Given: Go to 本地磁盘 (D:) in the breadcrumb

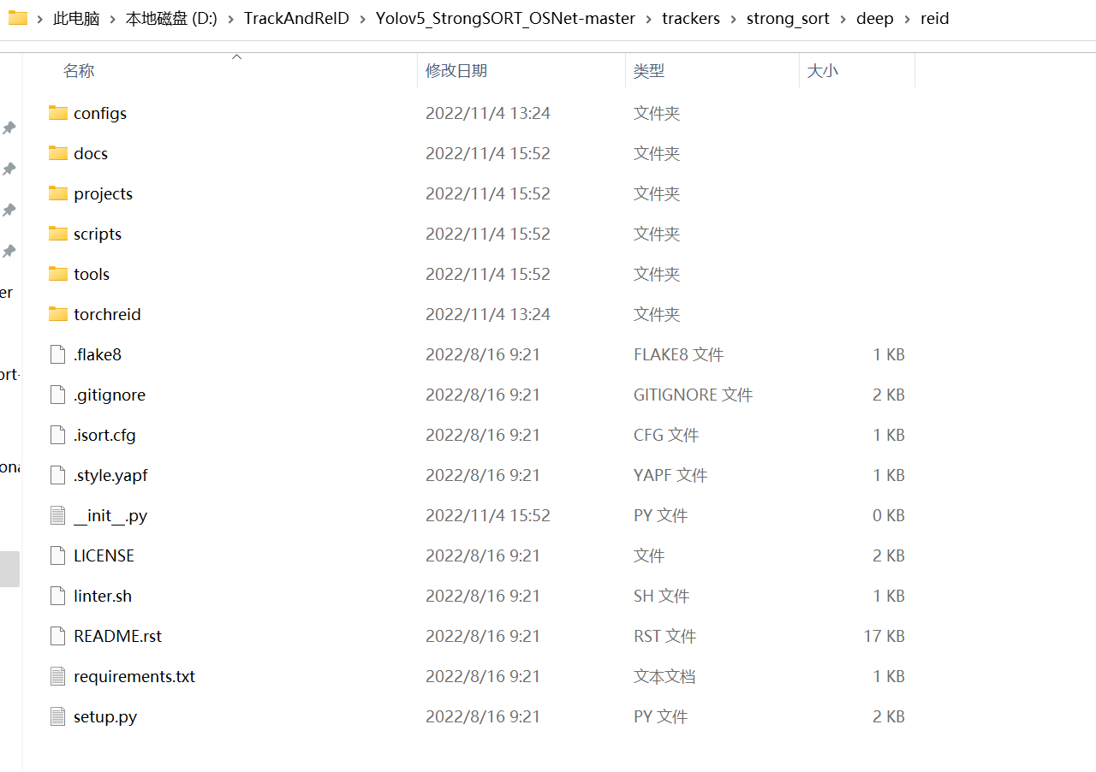Looking at the screenshot, I should (171, 18).
